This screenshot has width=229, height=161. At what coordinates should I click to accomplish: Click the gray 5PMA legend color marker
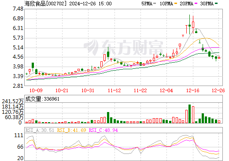155,4
